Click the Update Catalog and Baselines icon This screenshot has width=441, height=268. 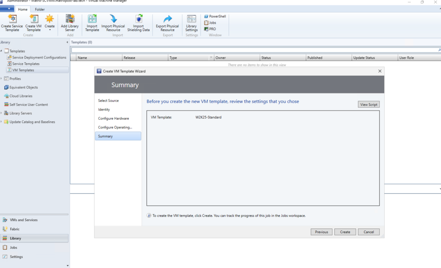[x=6, y=122]
